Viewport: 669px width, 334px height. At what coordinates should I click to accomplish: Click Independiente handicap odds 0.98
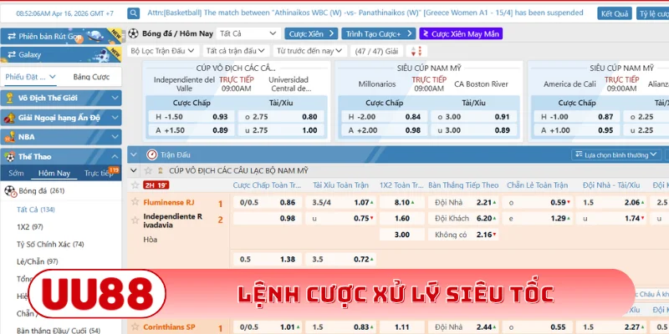tap(288, 218)
